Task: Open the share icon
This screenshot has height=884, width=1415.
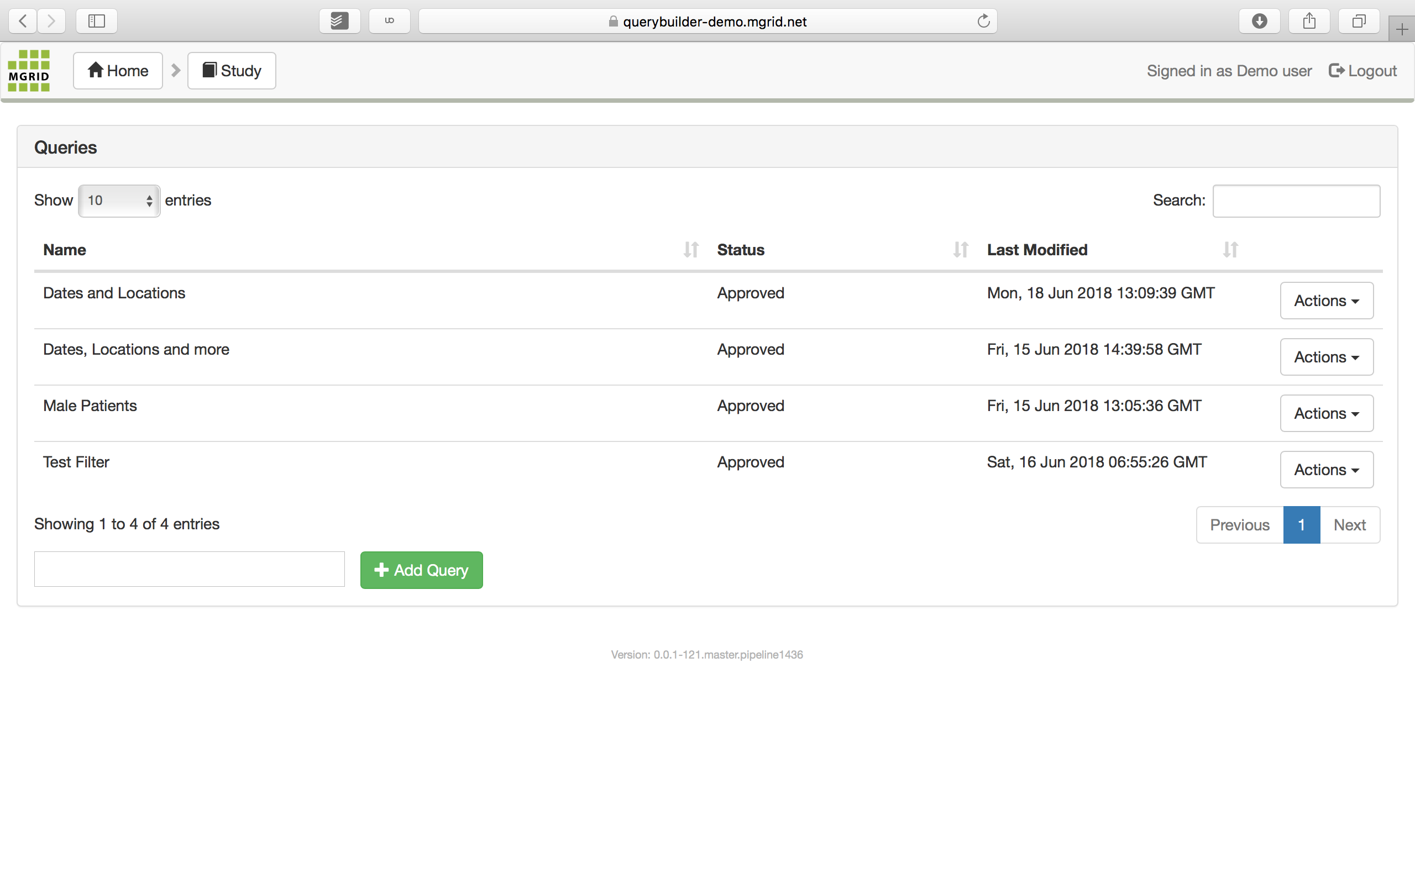Action: point(1309,21)
